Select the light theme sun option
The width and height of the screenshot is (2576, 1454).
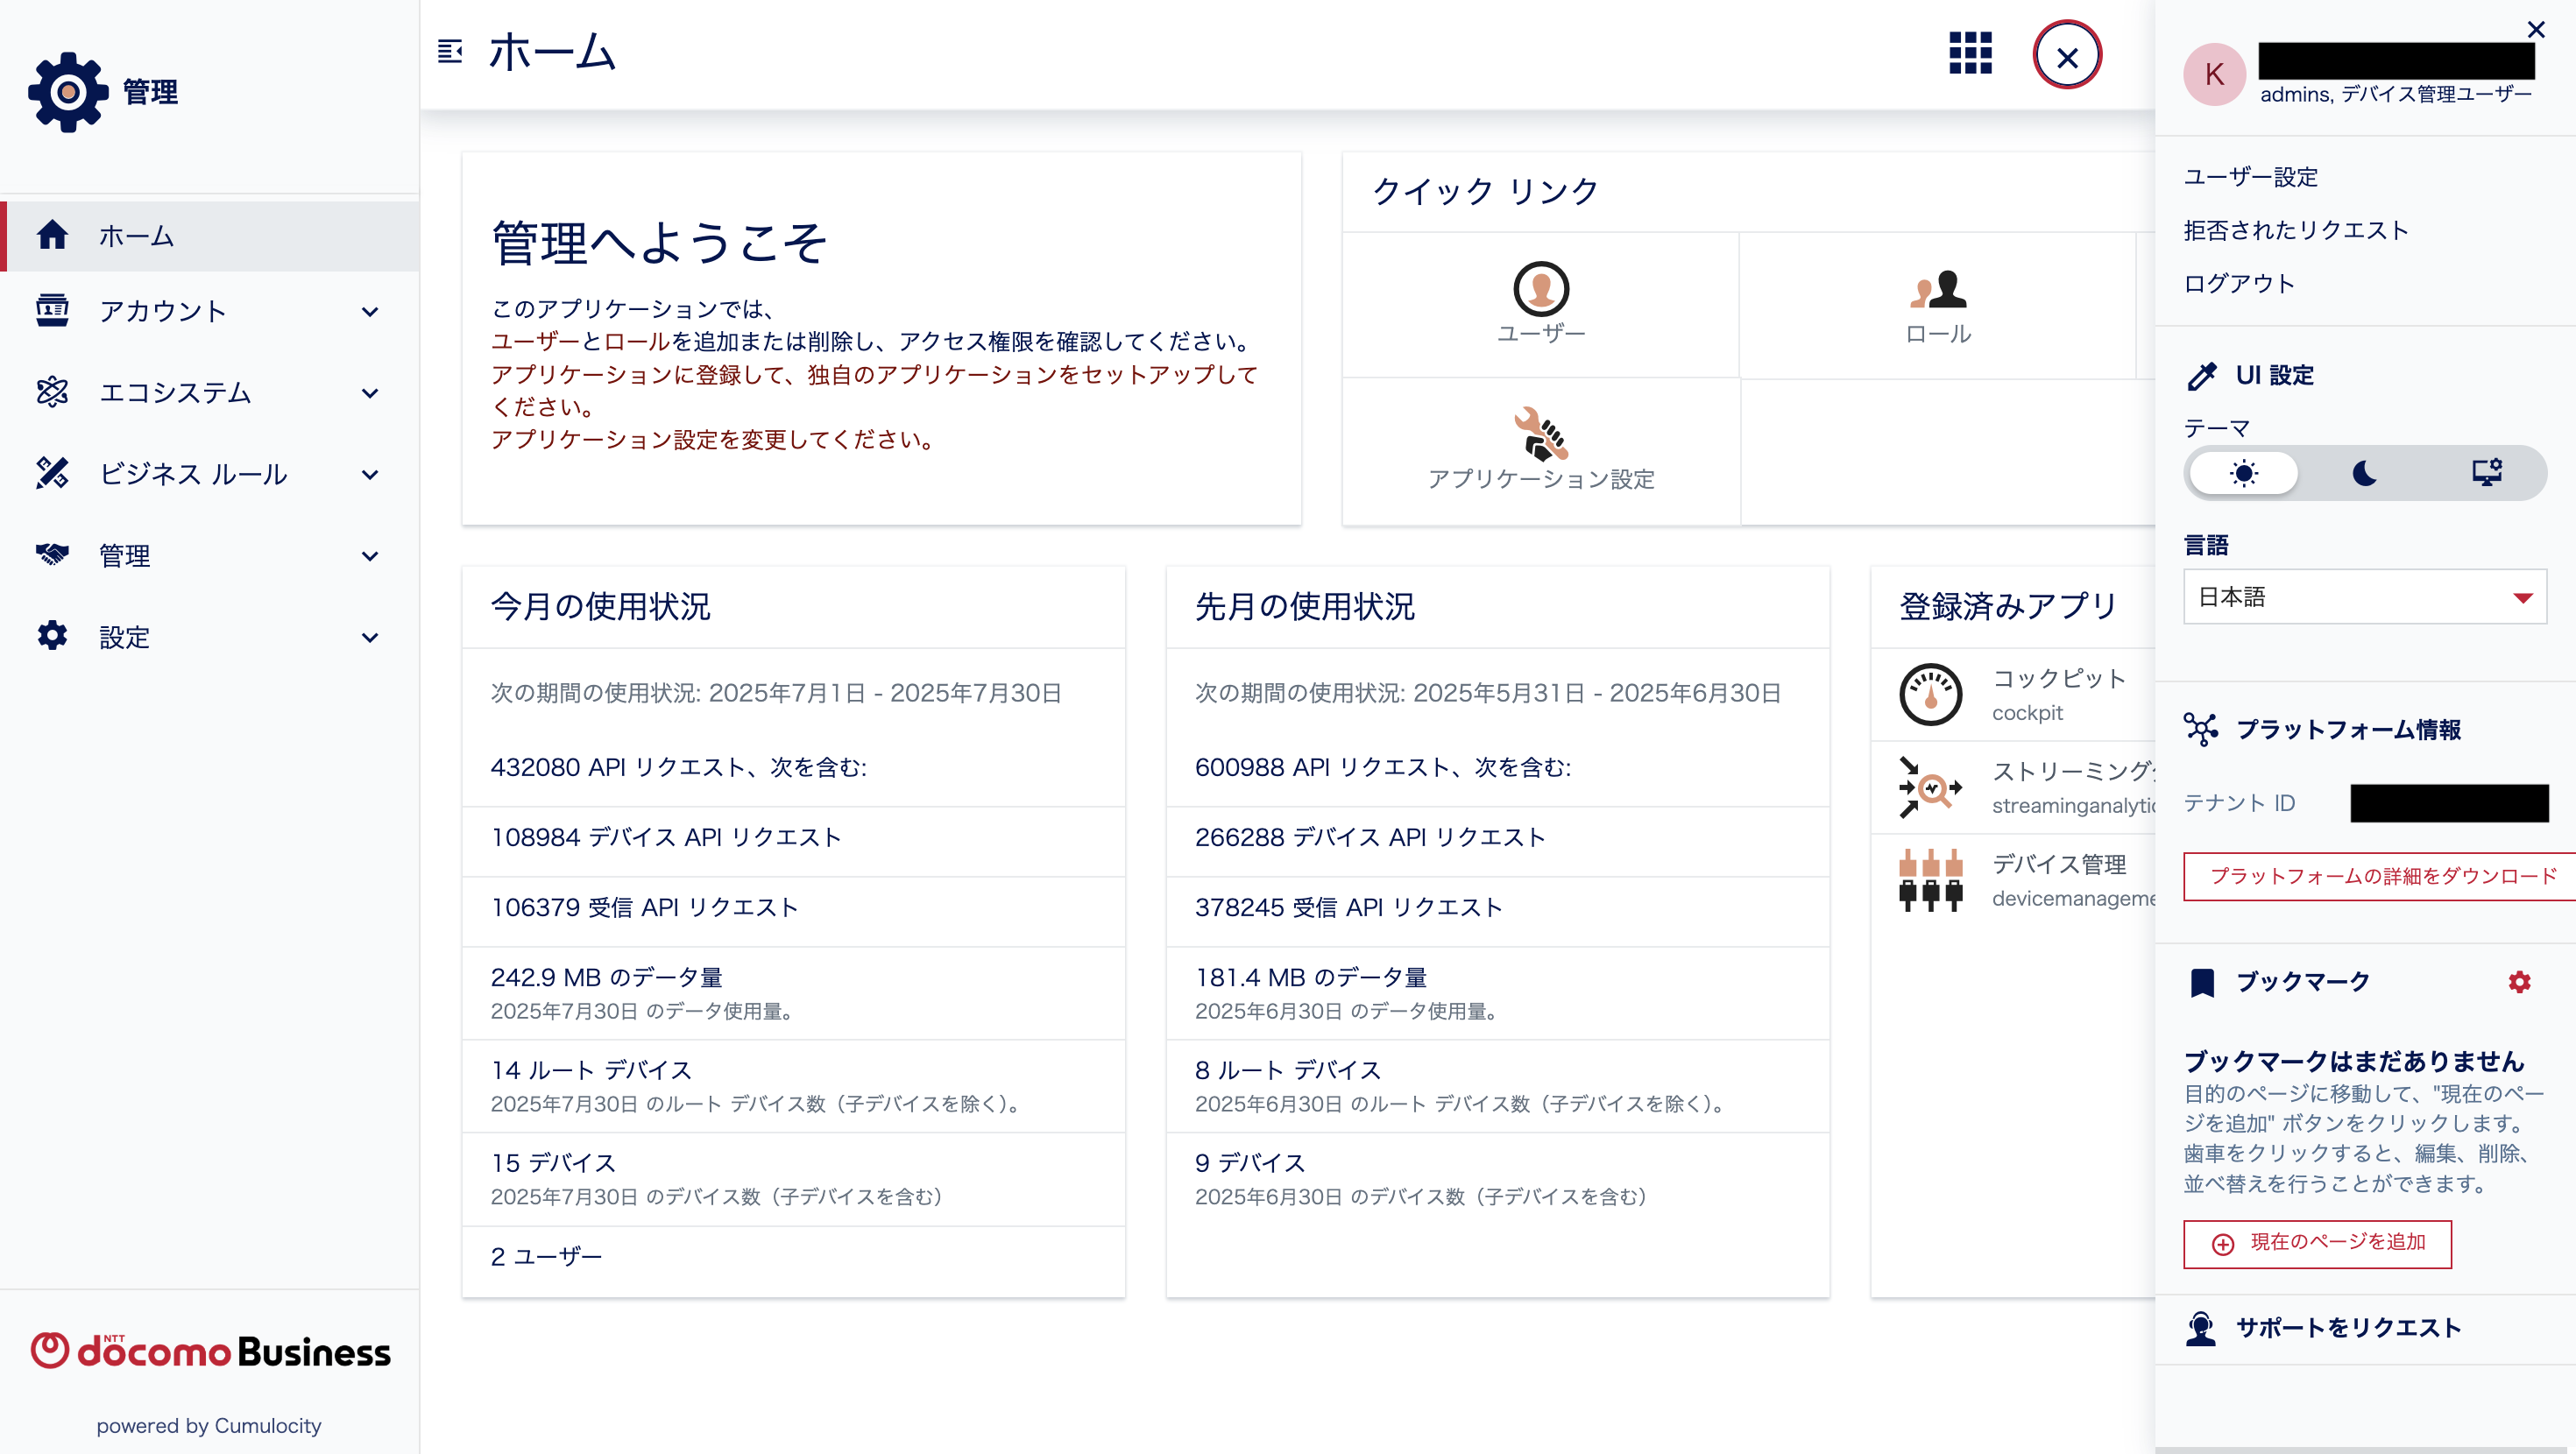(x=2244, y=473)
